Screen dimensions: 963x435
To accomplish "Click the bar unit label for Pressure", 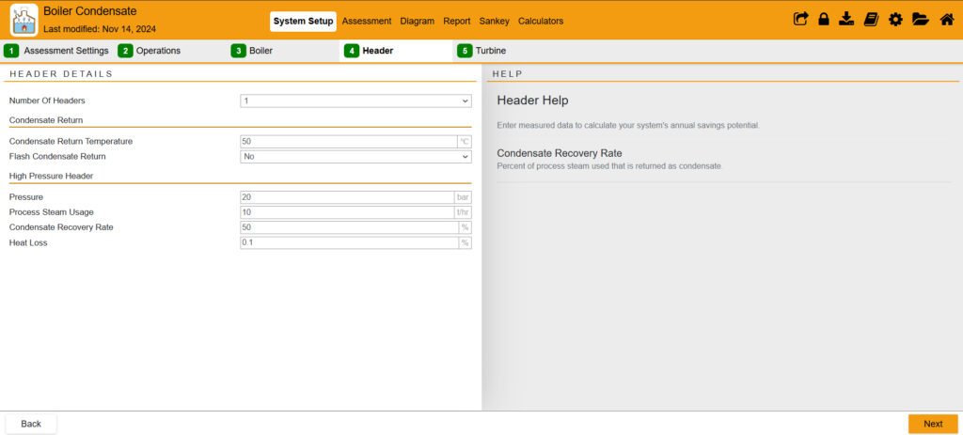I will 463,197.
